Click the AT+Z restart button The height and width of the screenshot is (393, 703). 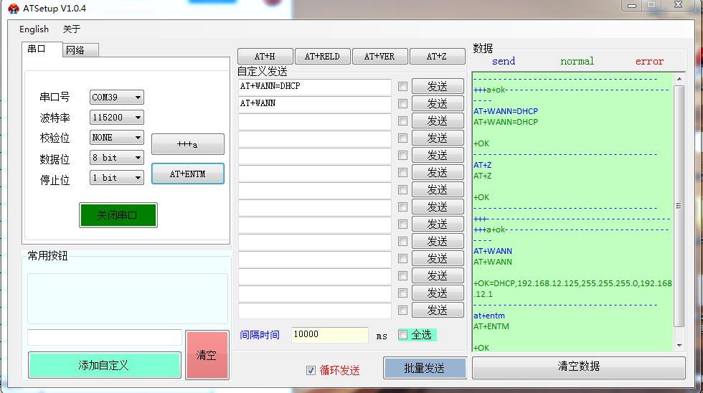(436, 56)
